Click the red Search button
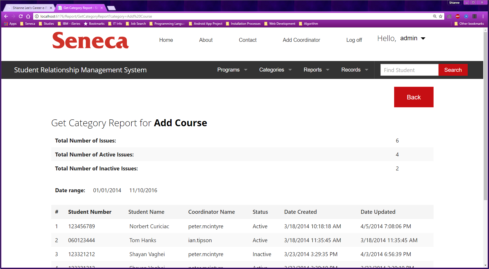Viewport: 489px width, 269px height. click(x=453, y=70)
